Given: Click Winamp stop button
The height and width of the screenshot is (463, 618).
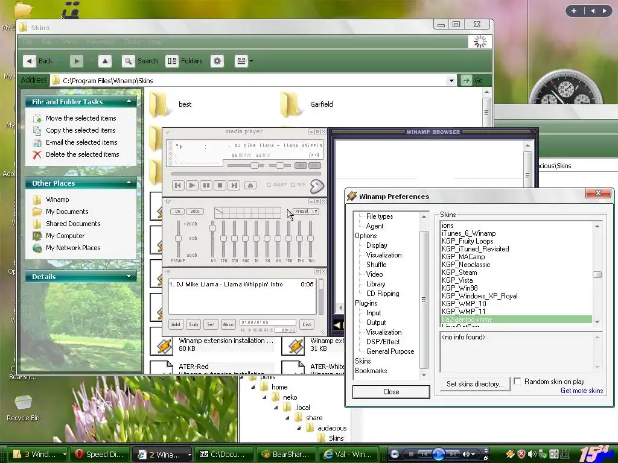Looking at the screenshot, I should (220, 185).
